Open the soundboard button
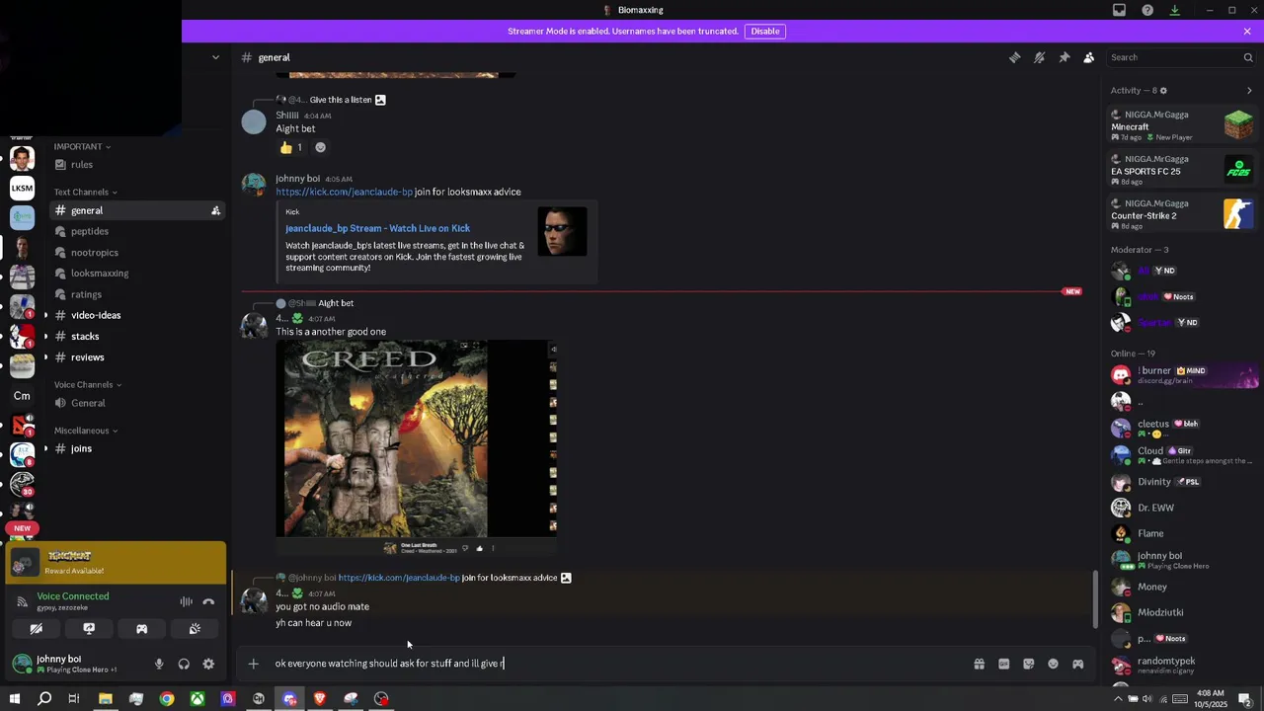The image size is (1264, 711). point(195,628)
